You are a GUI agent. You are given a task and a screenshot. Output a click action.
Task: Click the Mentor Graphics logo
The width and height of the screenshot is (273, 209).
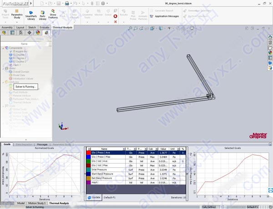point(258,136)
